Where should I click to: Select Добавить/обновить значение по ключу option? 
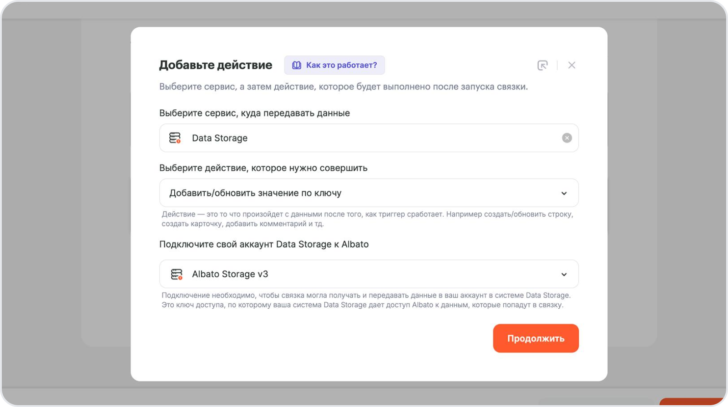coord(369,193)
